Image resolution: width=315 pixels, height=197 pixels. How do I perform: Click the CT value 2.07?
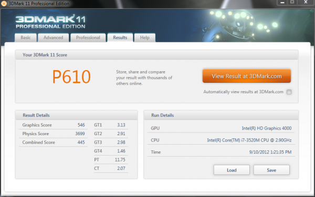tap(121, 168)
